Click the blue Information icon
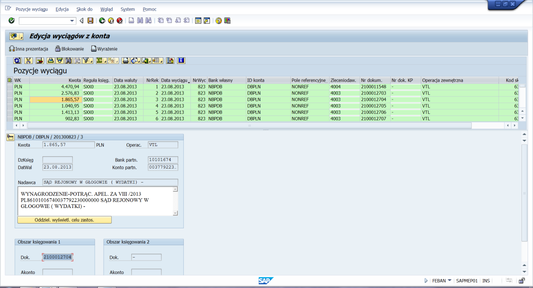Viewport: 533px width, 288px height. coord(181,61)
